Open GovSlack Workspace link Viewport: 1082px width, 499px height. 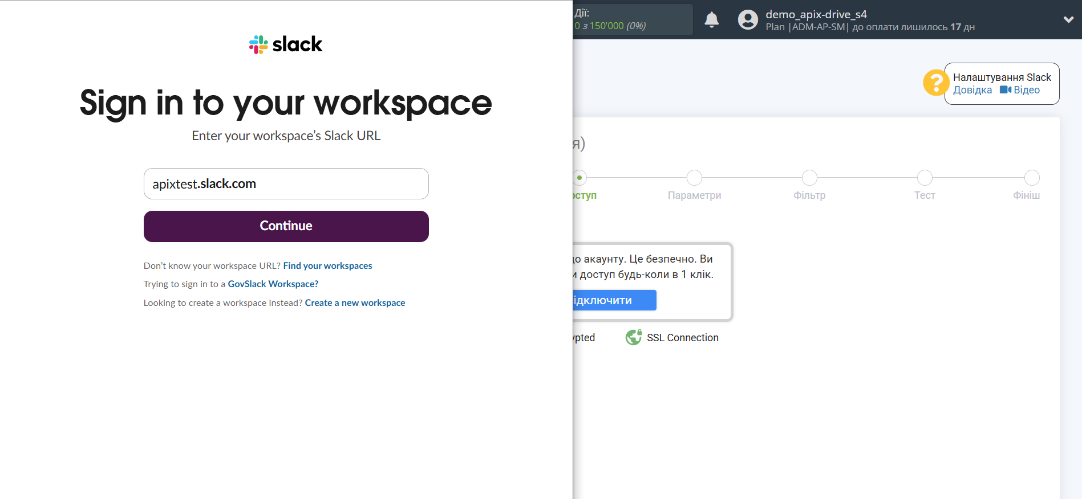[273, 284]
